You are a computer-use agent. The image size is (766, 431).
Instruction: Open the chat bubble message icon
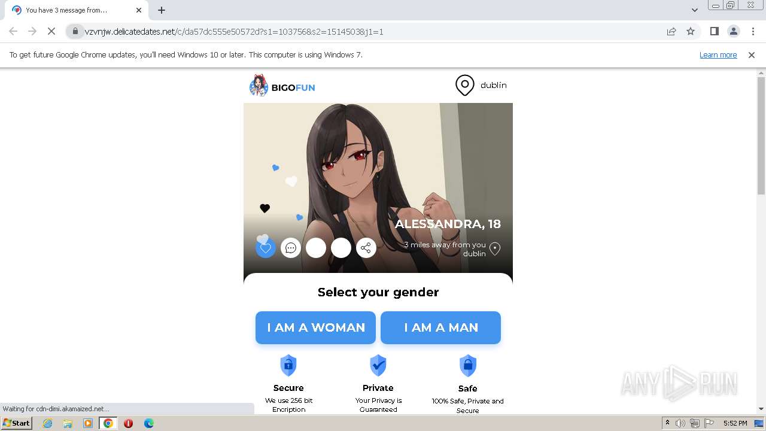291,248
